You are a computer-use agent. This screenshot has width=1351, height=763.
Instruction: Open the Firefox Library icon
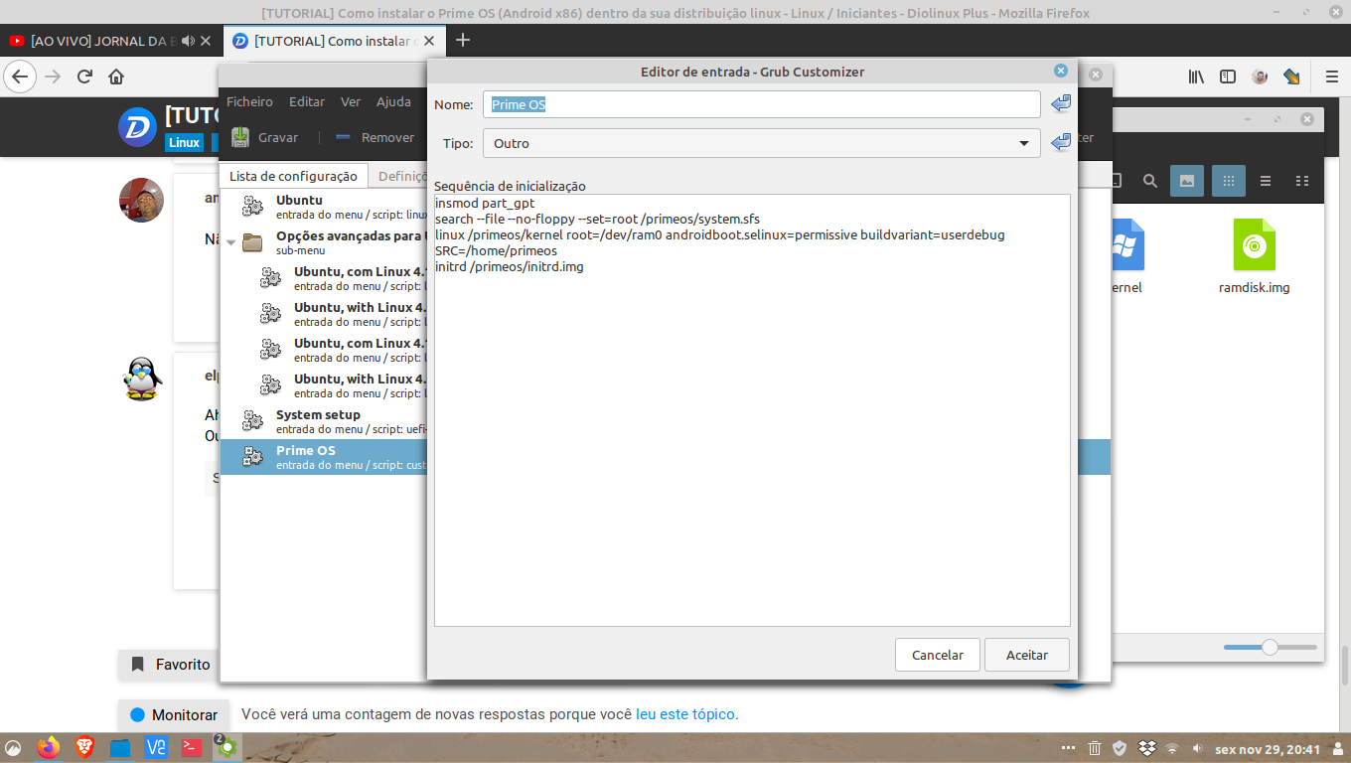click(x=1197, y=76)
